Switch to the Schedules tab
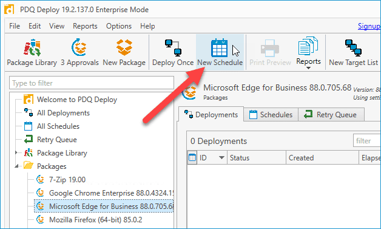 coord(271,115)
